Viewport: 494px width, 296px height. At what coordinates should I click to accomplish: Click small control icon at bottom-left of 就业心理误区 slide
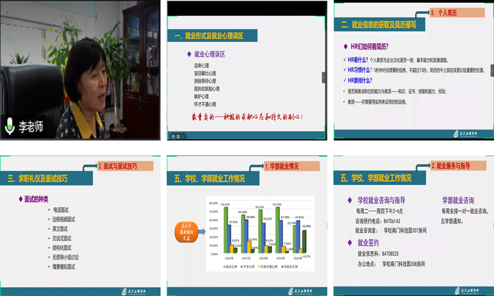174,136
